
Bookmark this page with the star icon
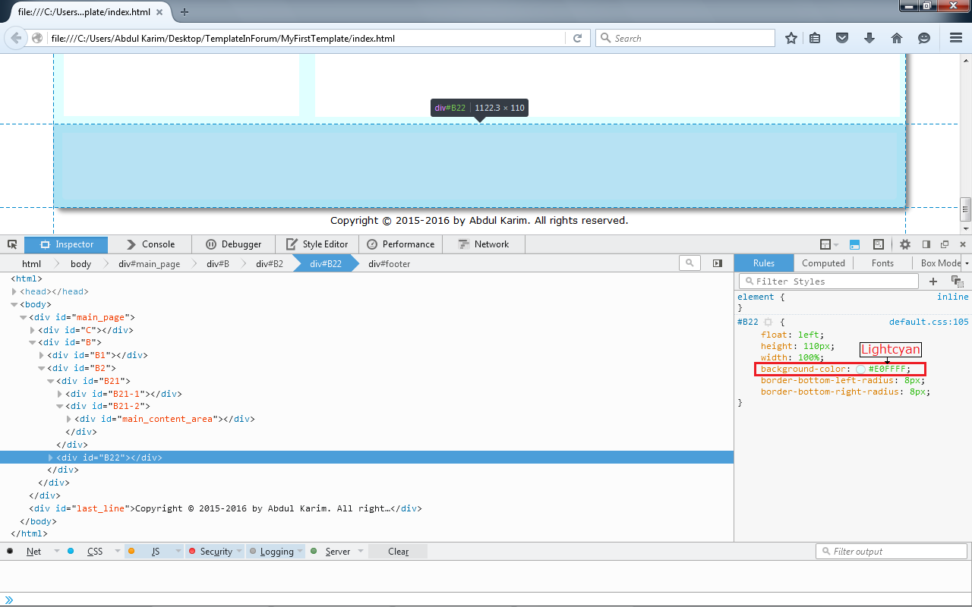coord(791,38)
